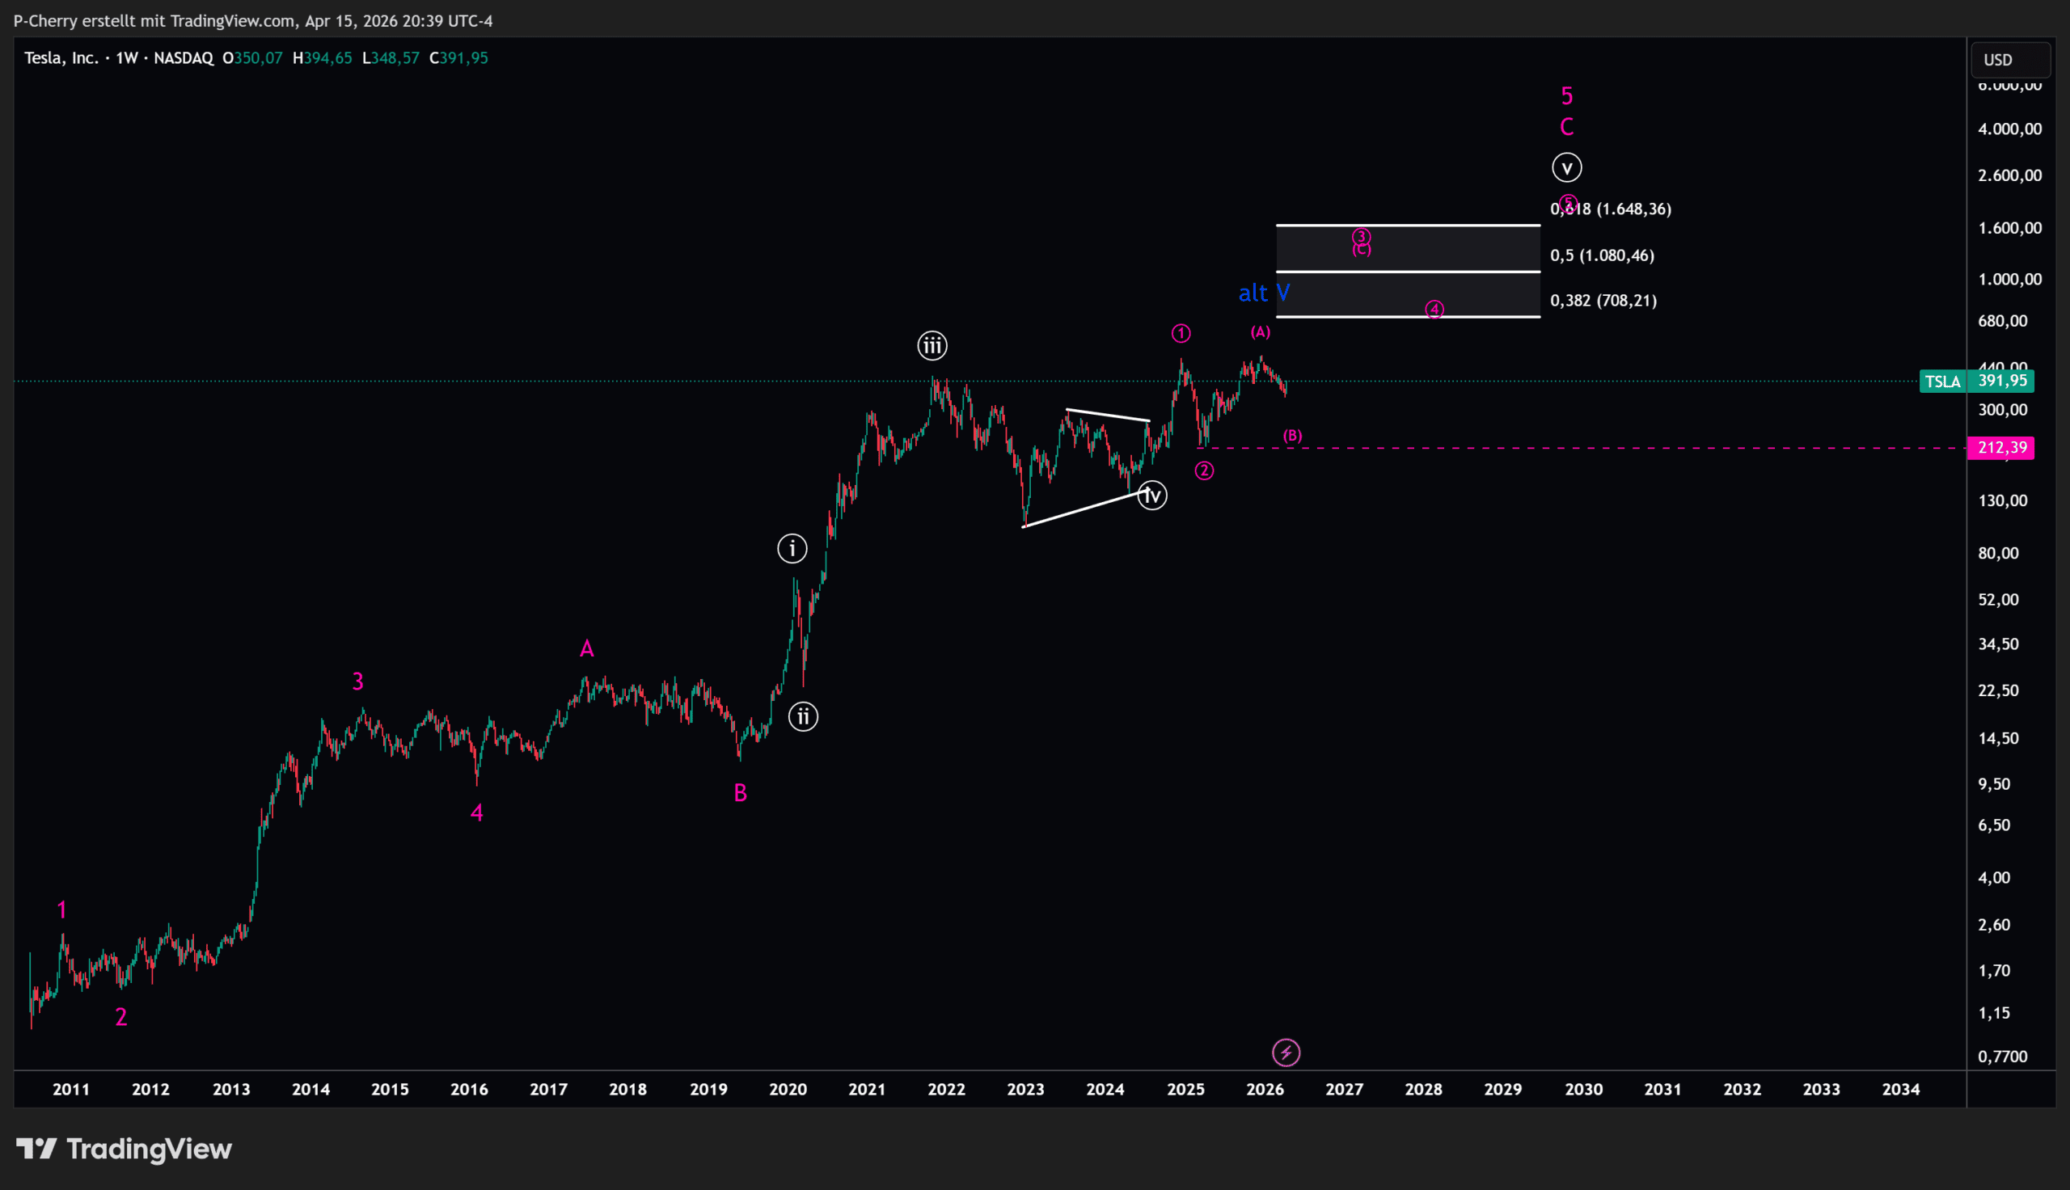Click the 2030 year on the time axis
The image size is (2070, 1190).
point(1583,1090)
